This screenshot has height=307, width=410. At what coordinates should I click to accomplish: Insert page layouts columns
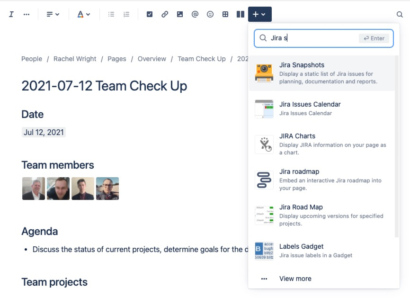(x=241, y=14)
